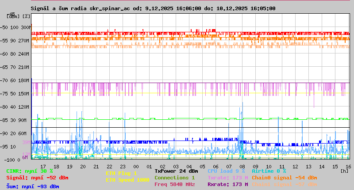The image size is (354, 190).
Task: Click the hour label '16' on x-axis
Action: point(348,167)
